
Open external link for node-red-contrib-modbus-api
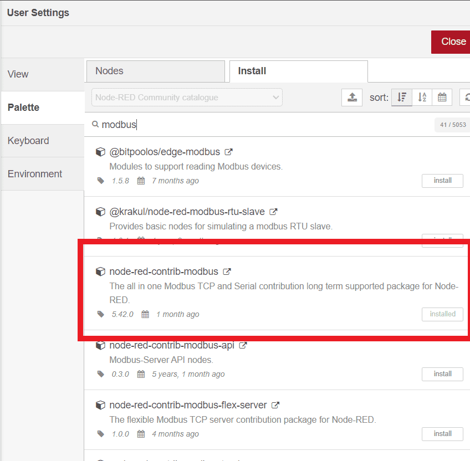pyautogui.click(x=243, y=345)
